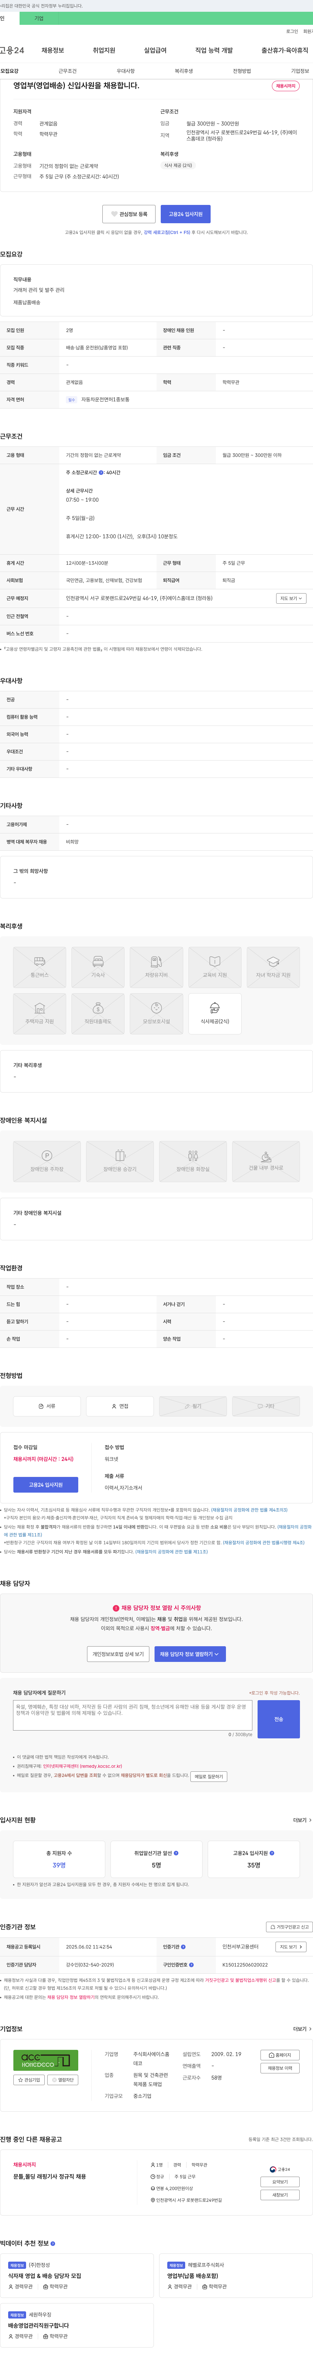313x2377 pixels.
Task: Open the 출산휴가·육아휴직 menu
Action: point(284,51)
